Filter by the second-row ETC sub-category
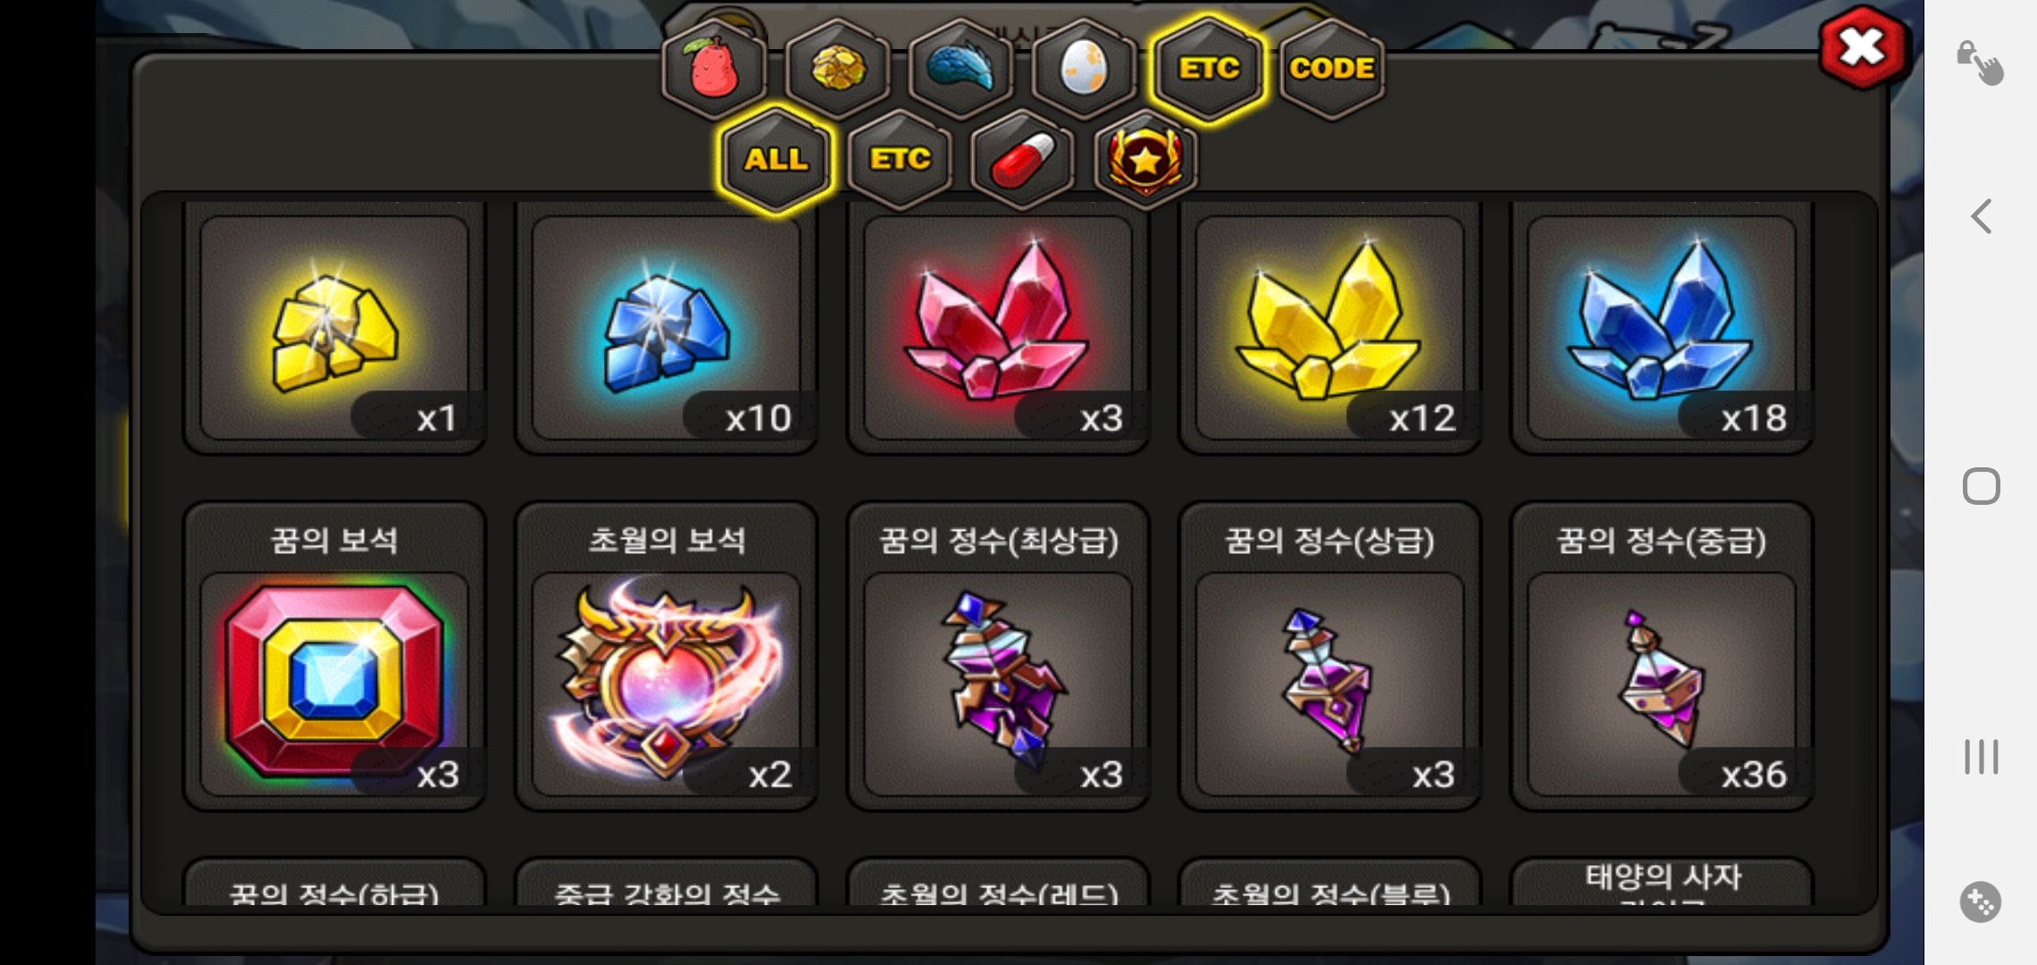Screen dimensions: 2037x965 coord(900,160)
